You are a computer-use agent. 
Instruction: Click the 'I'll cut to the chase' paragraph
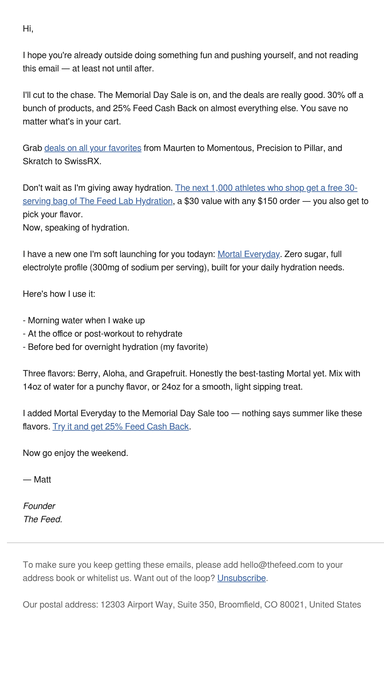pyautogui.click(x=193, y=108)
